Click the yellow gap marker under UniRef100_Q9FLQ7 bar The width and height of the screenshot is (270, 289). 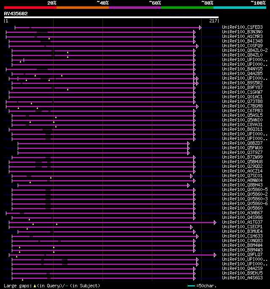(x=16, y=257)
